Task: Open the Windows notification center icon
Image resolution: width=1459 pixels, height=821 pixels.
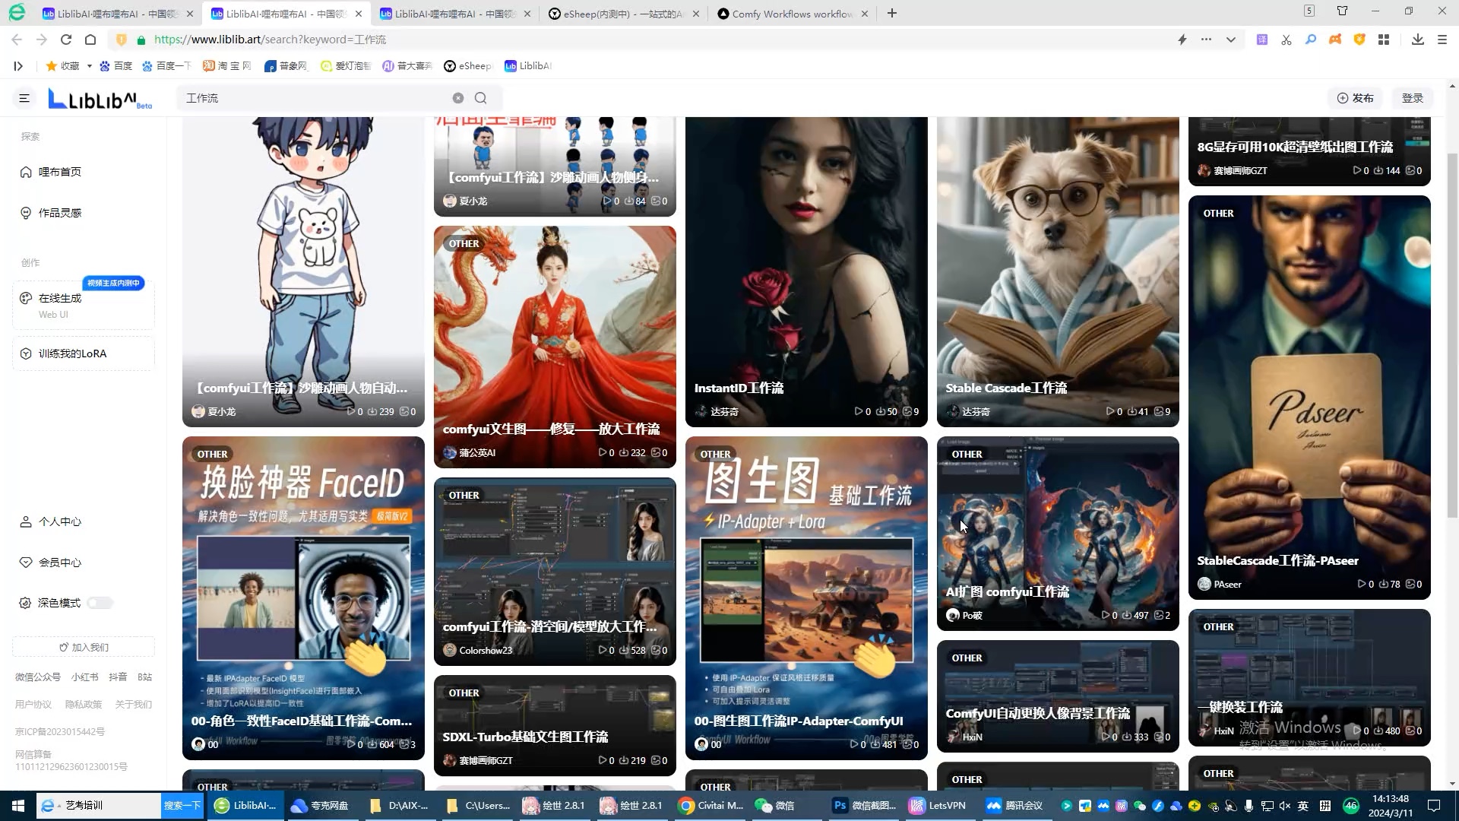Action: pos(1434,805)
